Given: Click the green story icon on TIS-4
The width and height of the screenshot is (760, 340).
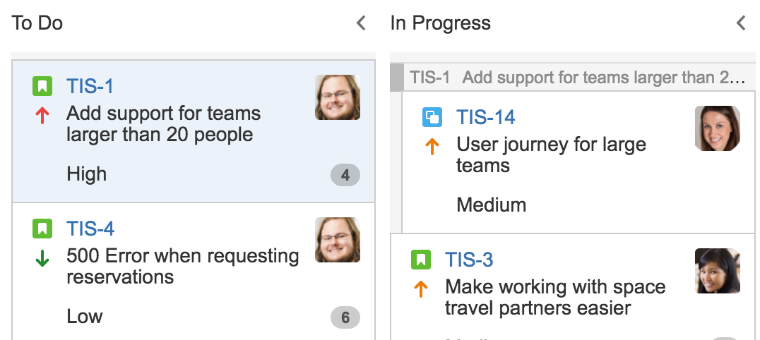Looking at the screenshot, I should [x=42, y=229].
